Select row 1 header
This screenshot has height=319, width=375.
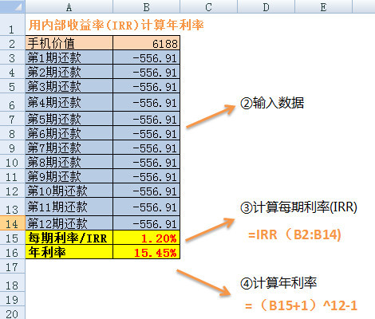tap(13, 24)
